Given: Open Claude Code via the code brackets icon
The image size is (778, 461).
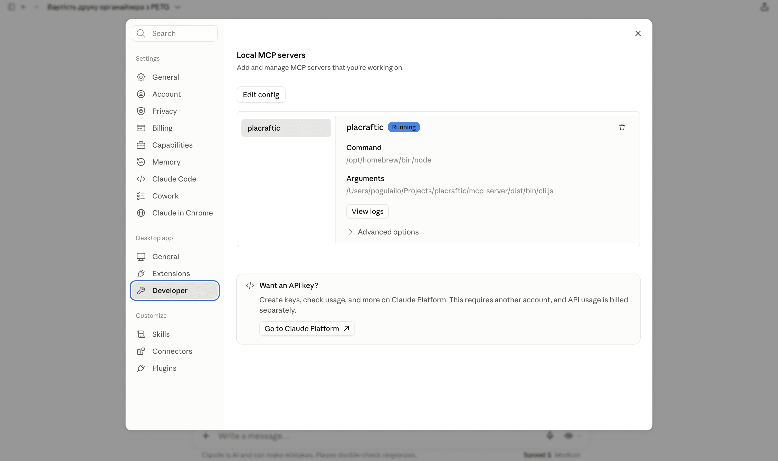Looking at the screenshot, I should (x=141, y=179).
